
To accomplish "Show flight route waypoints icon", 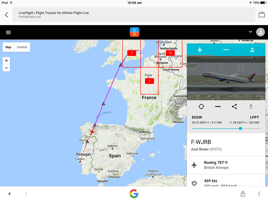I will click(218, 107).
